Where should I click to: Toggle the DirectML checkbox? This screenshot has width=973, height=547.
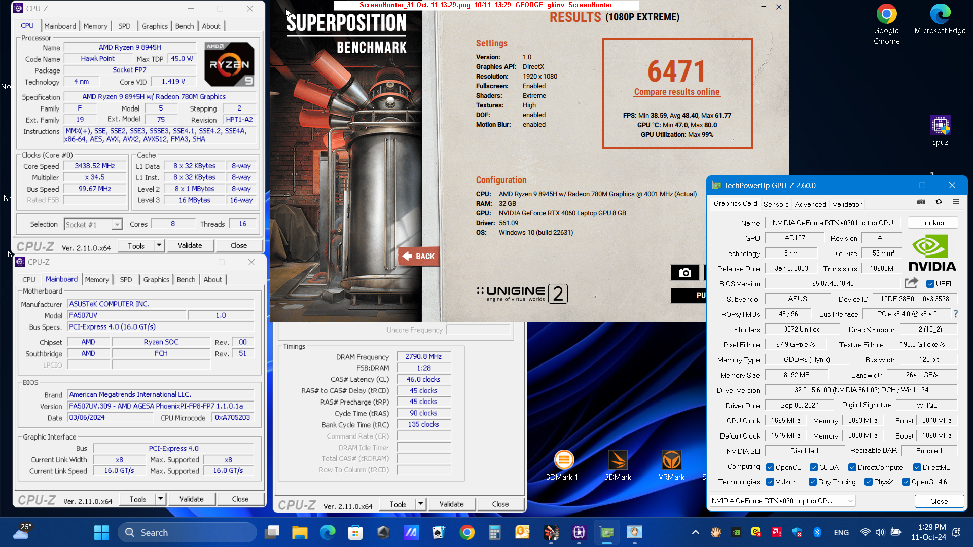(917, 467)
